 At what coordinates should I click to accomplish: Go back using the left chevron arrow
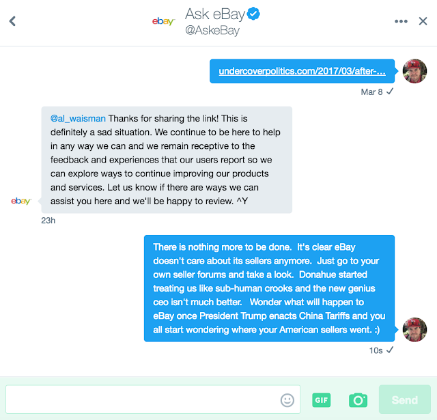point(12,21)
